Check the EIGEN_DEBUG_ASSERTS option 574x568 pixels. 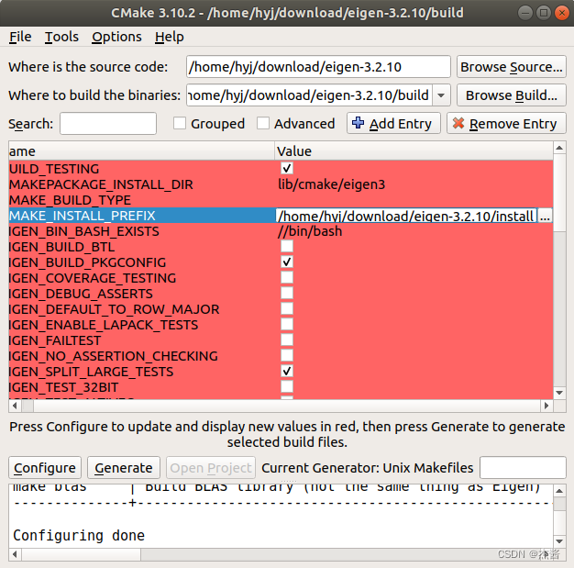287,293
